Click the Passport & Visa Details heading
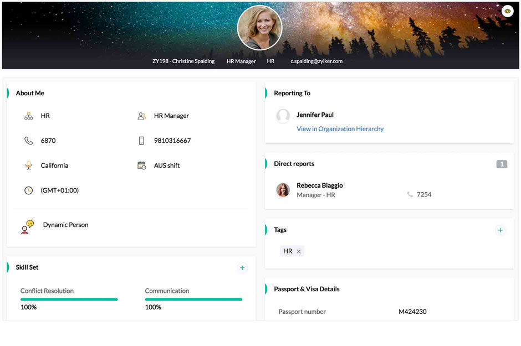 [307, 289]
